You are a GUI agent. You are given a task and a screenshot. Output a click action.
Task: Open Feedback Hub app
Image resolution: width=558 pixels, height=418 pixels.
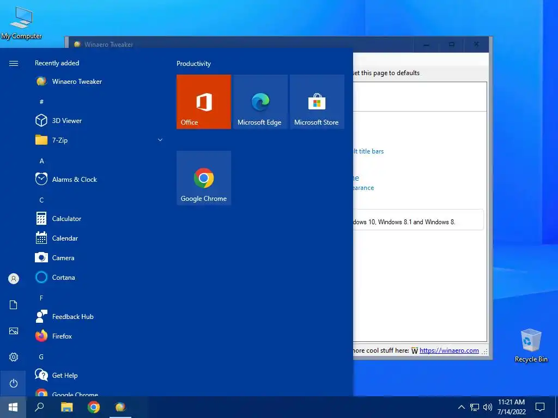pos(100,316)
